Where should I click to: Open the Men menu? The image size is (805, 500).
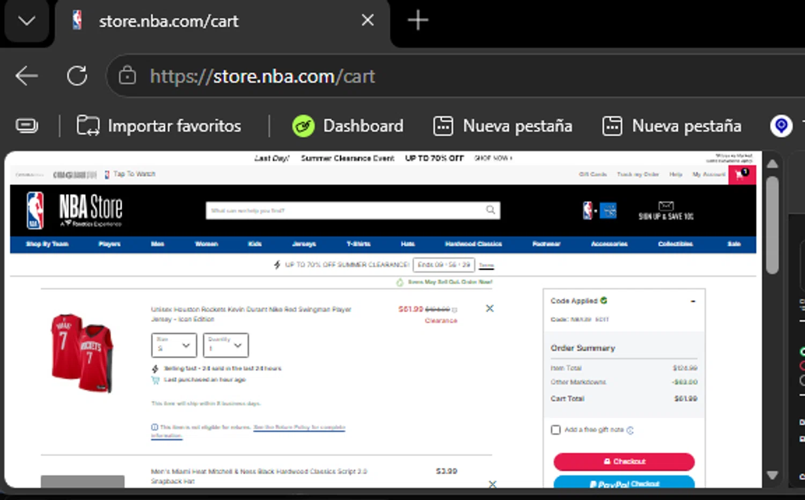(157, 244)
